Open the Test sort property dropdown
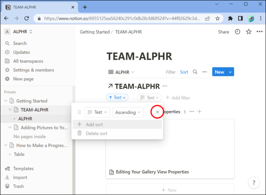 coord(98,112)
